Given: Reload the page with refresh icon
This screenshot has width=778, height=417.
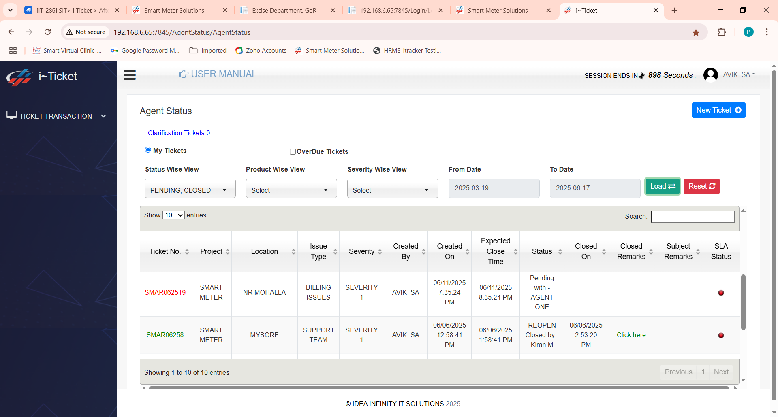Looking at the screenshot, I should [47, 32].
